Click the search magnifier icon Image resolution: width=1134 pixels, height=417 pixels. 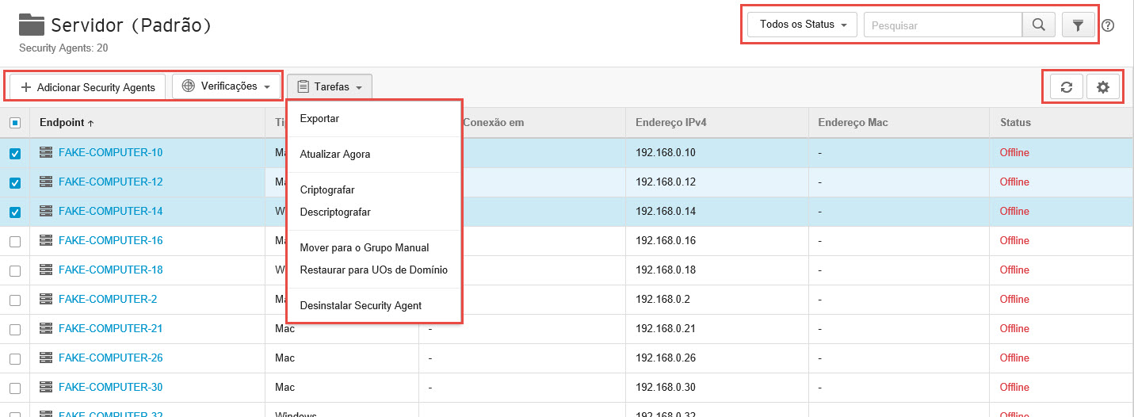(1038, 25)
